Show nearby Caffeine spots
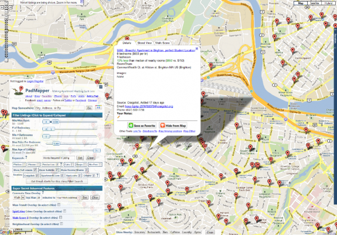The height and width of the screenshot is (235, 337). point(175,232)
